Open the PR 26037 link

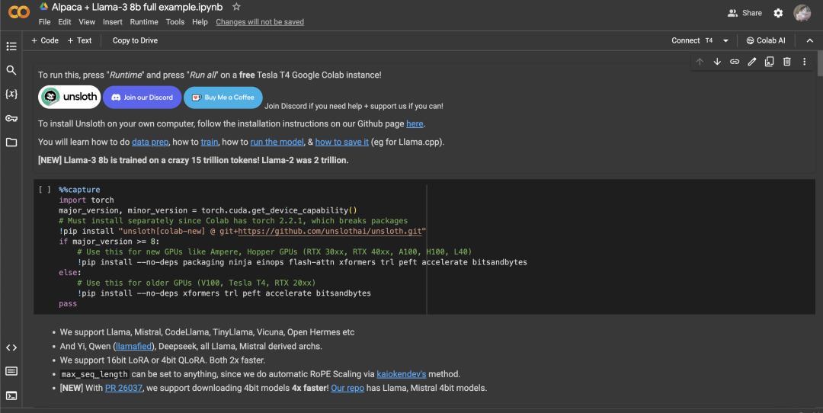(124, 389)
